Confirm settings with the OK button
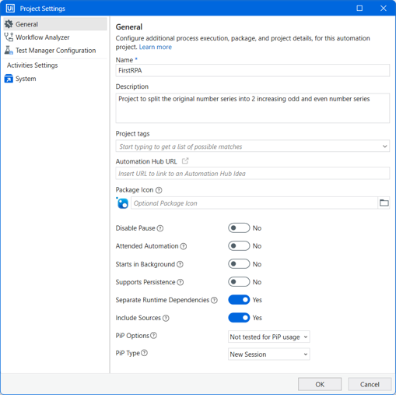This screenshot has height=395, width=396. point(320,384)
